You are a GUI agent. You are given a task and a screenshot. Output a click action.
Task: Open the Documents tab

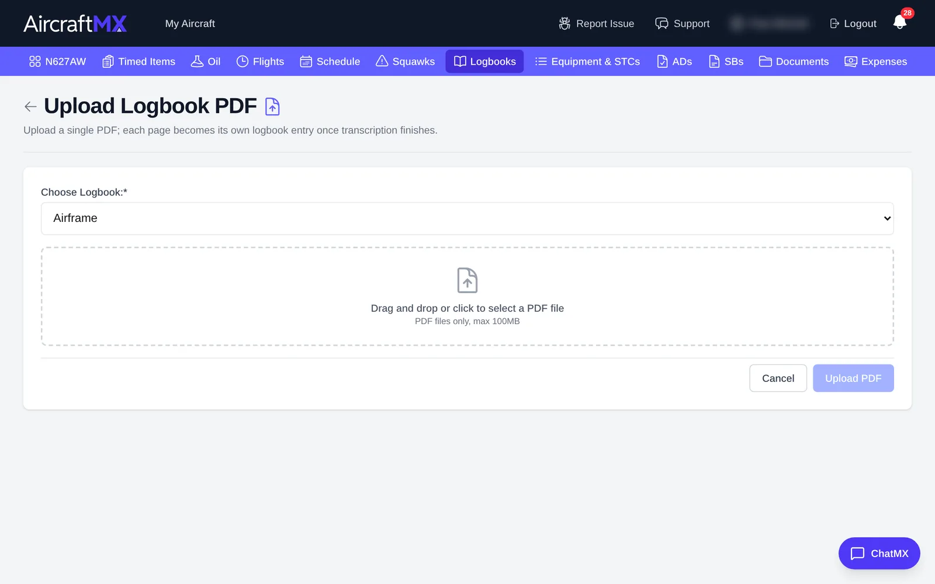point(794,61)
